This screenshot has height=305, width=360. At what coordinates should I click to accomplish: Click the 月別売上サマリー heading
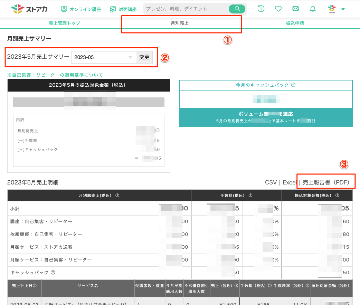point(29,39)
